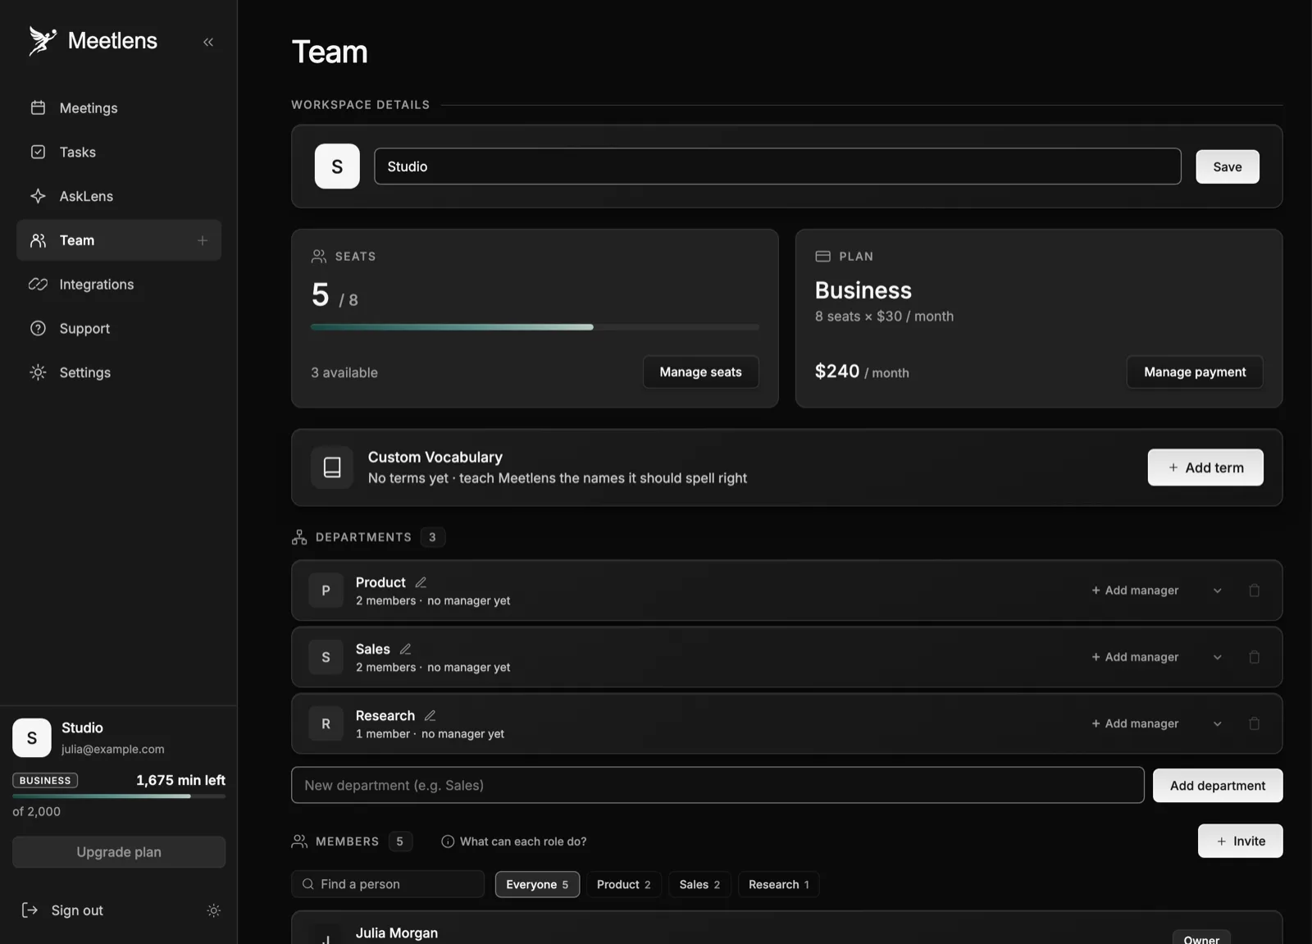Expand the Product department chevron

[1218, 591]
